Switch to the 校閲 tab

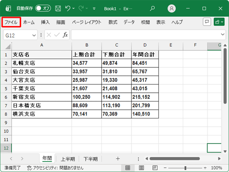click(x=145, y=22)
